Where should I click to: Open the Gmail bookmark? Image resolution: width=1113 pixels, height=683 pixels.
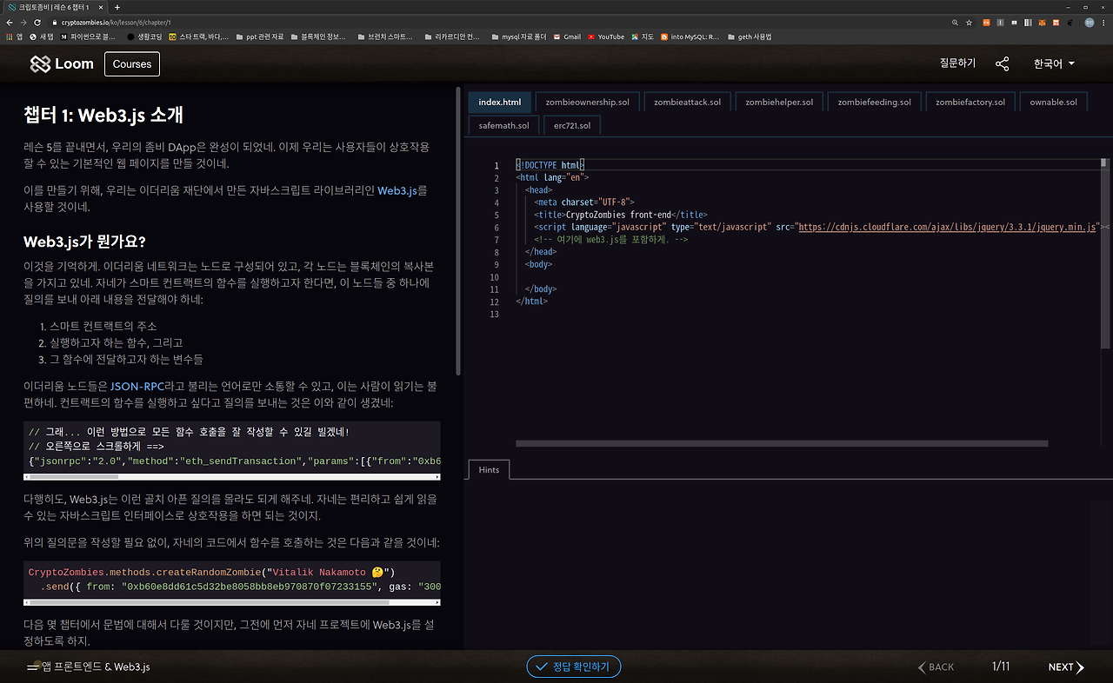coord(567,36)
